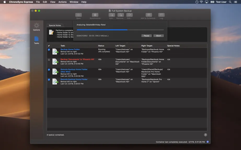Click the Save toolbar icon
The width and height of the screenshot is (241, 150).
[x=78, y=15]
